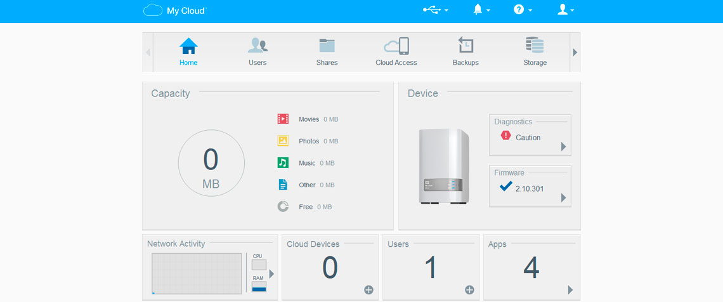Expand the Firmware panel arrow
Screen dimensions: 723x302
[x=563, y=198]
